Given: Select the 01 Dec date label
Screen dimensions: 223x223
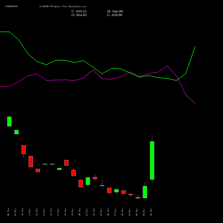Looking at the screenshot, I should point(129,212).
